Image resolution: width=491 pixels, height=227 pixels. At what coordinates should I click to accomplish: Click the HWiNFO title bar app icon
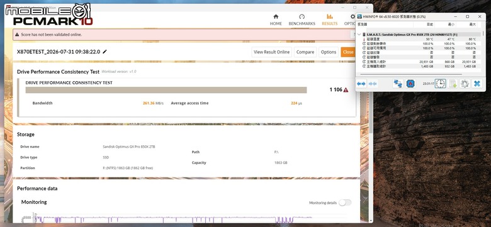(359, 16)
